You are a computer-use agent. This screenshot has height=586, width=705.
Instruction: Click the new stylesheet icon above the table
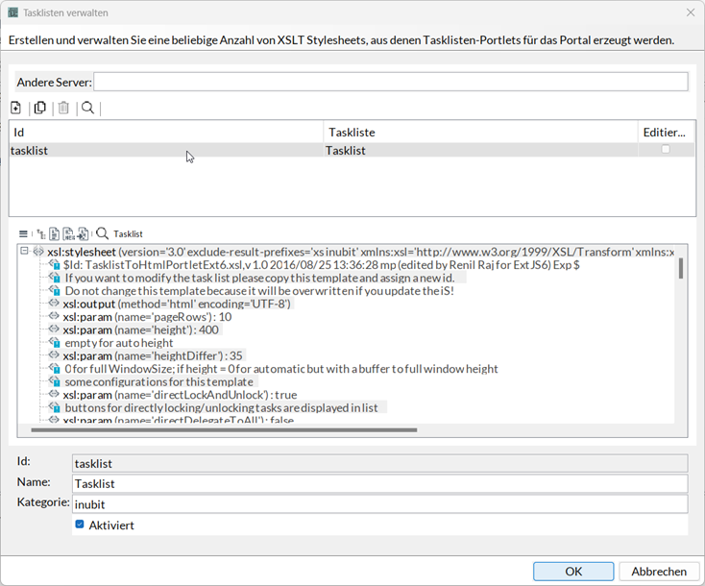(16, 108)
